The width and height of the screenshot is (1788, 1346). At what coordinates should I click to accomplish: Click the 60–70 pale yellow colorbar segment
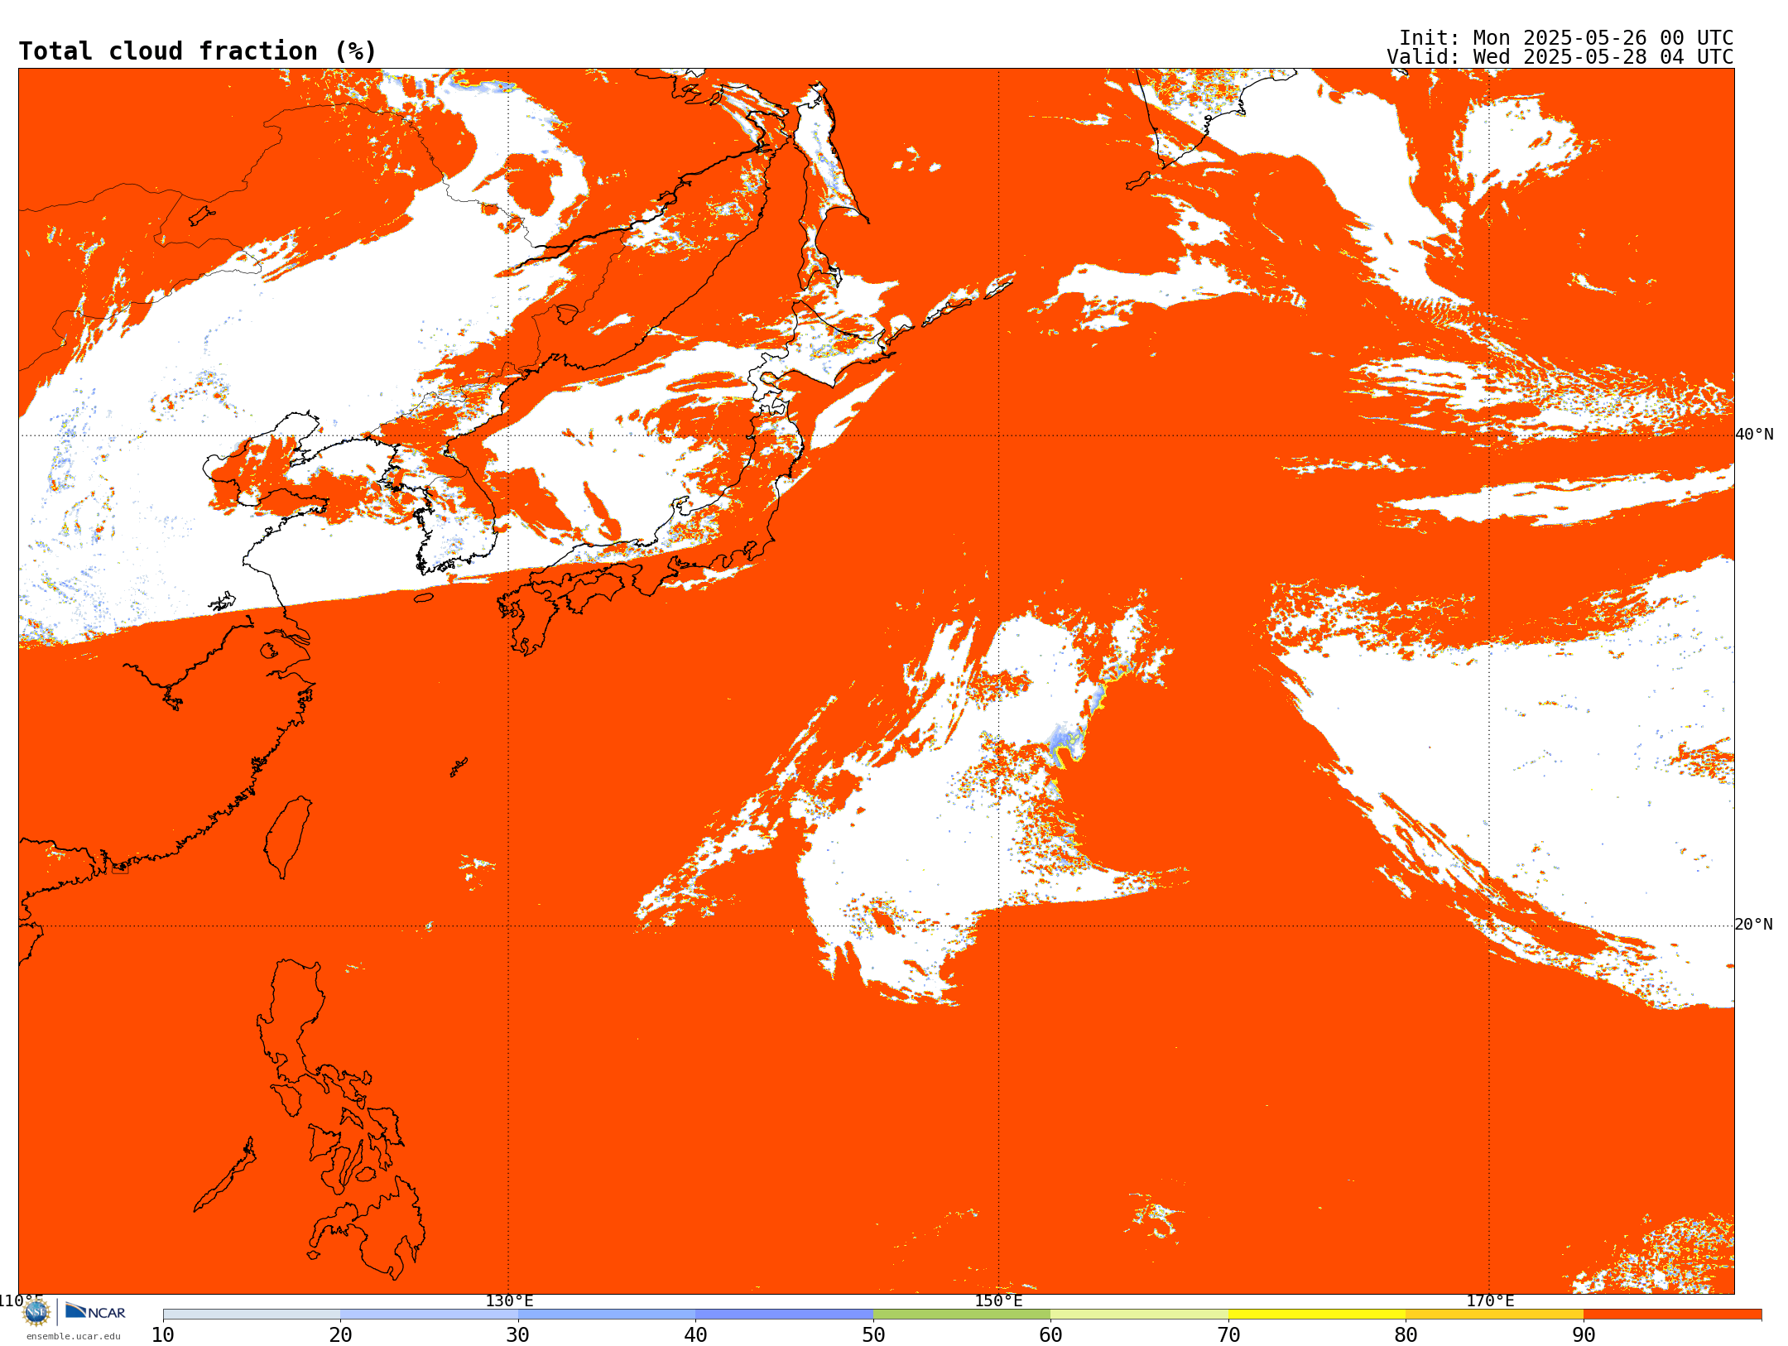click(1139, 1315)
